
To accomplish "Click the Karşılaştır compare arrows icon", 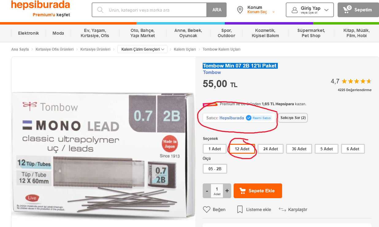I will tap(282, 209).
